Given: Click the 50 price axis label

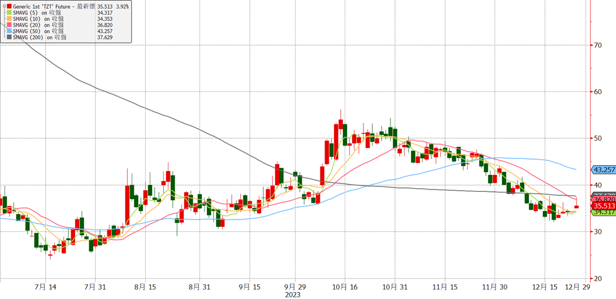Looking at the screenshot, I should click(597, 139).
